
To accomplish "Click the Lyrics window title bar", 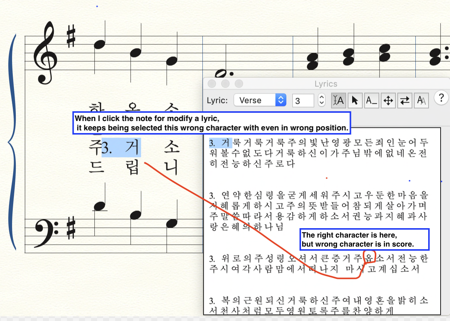I will coord(326,84).
